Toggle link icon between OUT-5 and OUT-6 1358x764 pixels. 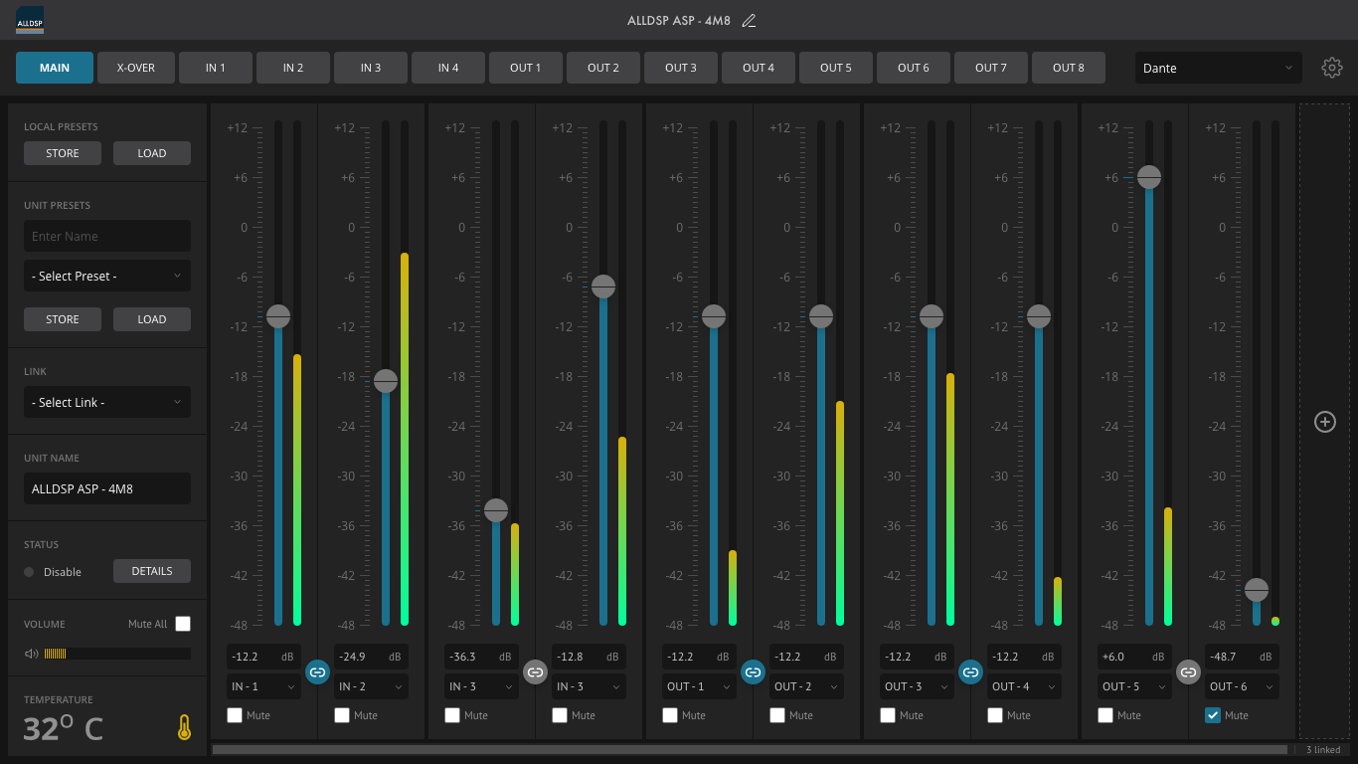coord(1188,672)
